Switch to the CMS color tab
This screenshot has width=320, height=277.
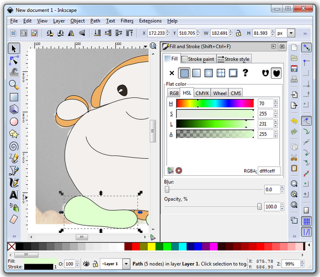coord(236,93)
